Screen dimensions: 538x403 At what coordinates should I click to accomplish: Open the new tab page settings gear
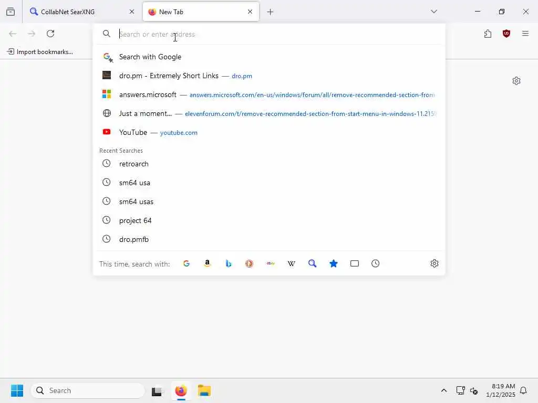point(516,81)
